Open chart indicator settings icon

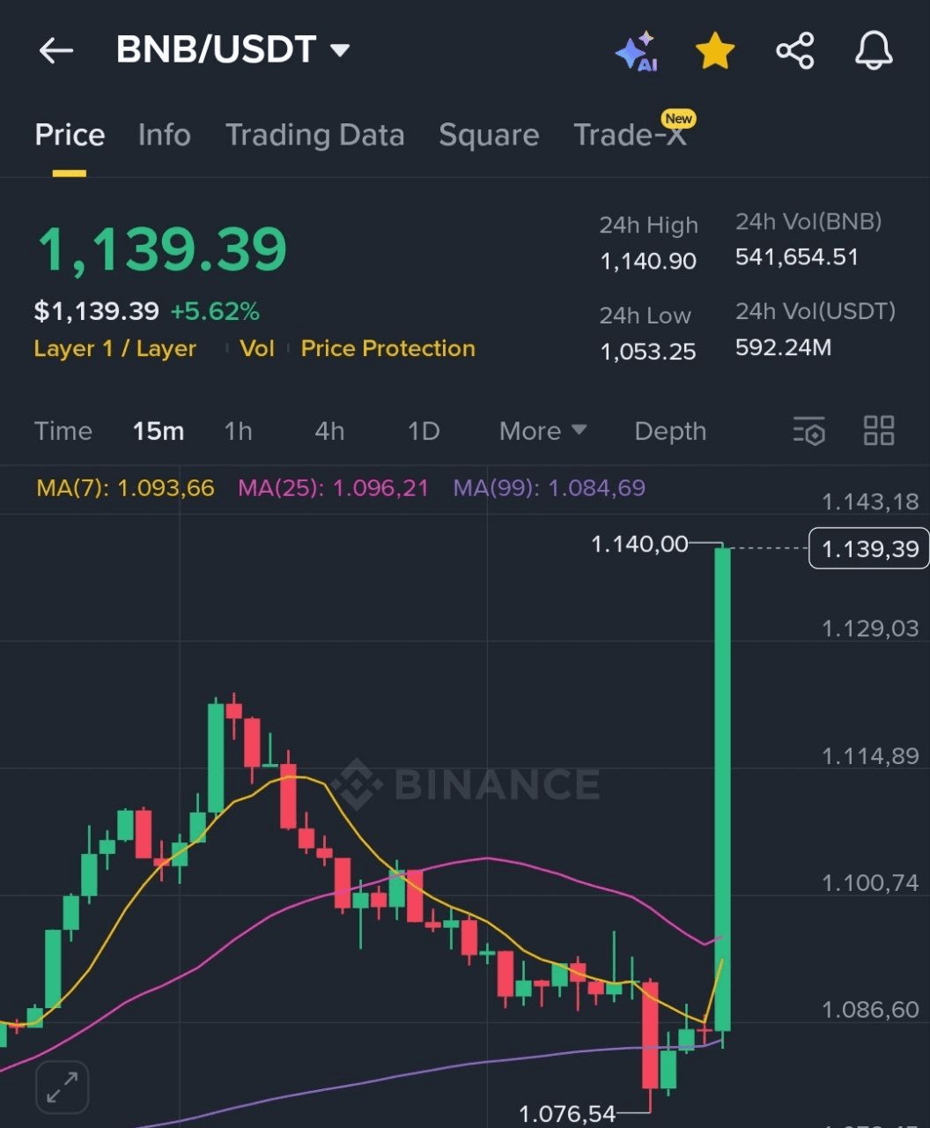tap(808, 431)
